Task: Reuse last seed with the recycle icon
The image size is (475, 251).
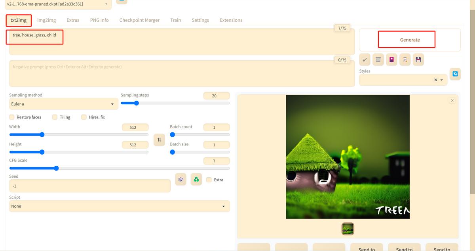Action: 196,180
